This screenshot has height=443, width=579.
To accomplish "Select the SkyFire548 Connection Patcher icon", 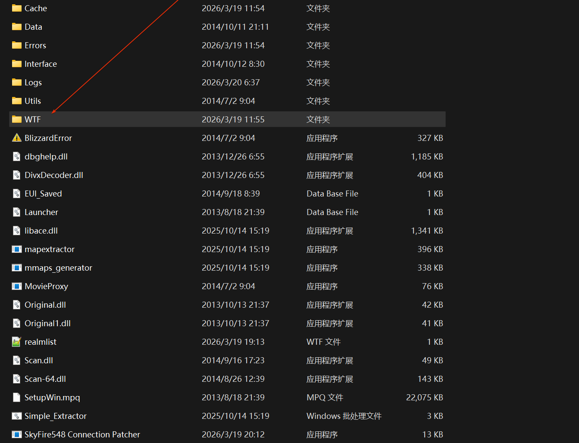I will [x=16, y=434].
